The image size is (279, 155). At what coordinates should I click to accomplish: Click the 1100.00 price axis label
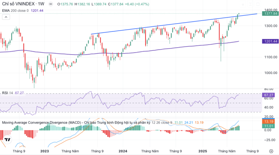[x=271, y=57]
